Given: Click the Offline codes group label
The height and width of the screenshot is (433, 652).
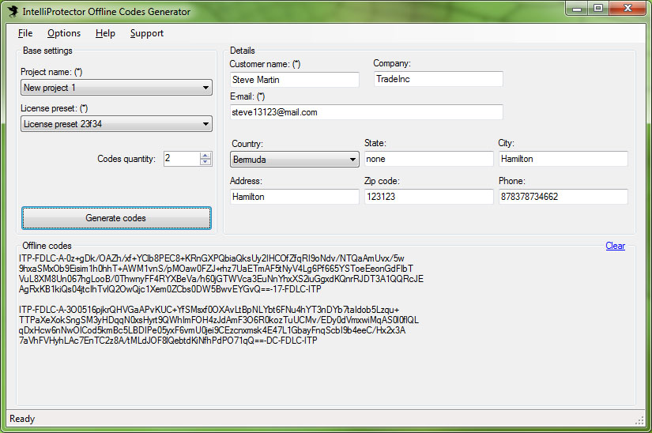Looking at the screenshot, I should click(x=47, y=246).
